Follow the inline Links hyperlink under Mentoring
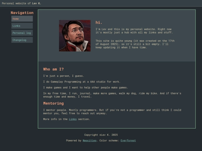This screenshot has width=202, height=151. [x=73, y=119]
